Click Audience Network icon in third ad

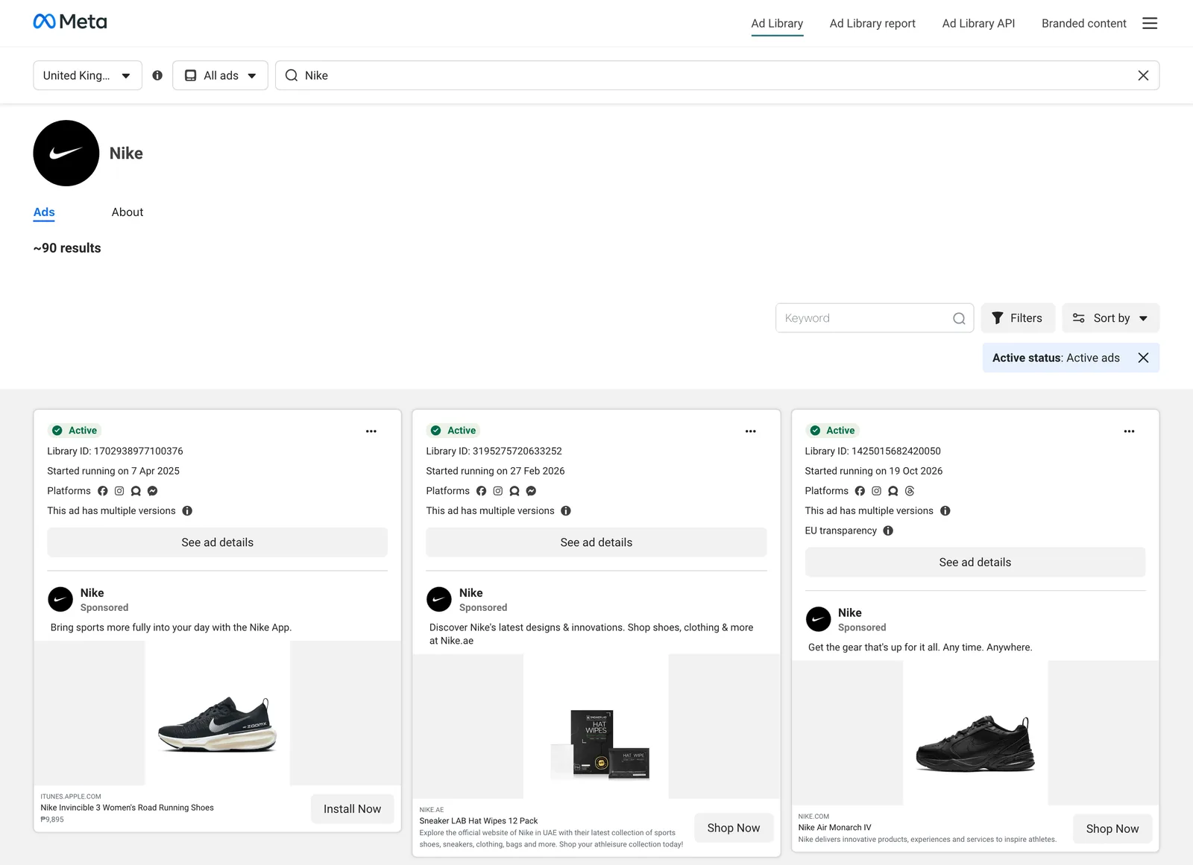893,491
